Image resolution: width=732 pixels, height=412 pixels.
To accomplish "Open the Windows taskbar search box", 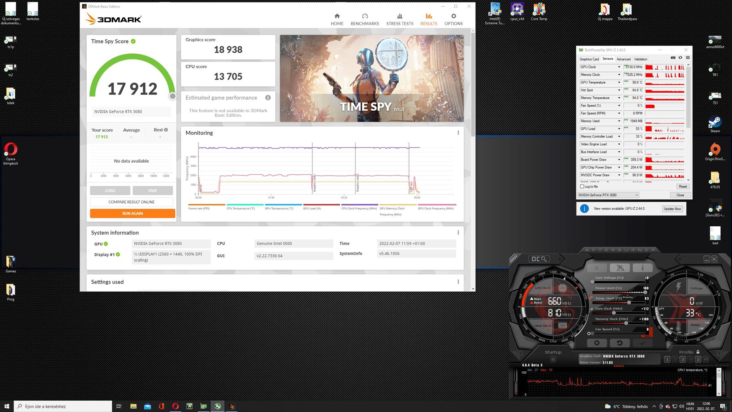I will pos(63,406).
